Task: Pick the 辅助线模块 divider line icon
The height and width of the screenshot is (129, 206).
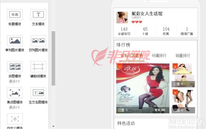Action: pos(38,67)
